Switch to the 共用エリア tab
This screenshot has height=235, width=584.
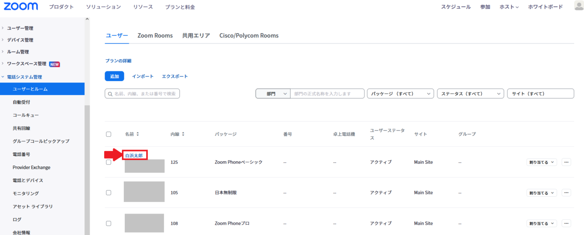coord(196,35)
